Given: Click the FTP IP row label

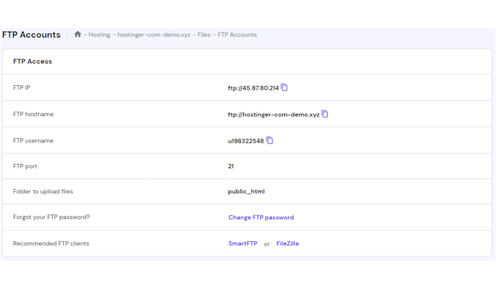Looking at the screenshot, I should [21, 87].
